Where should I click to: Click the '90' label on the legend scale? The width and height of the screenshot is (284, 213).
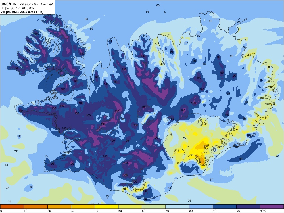[x=214, y=211]
